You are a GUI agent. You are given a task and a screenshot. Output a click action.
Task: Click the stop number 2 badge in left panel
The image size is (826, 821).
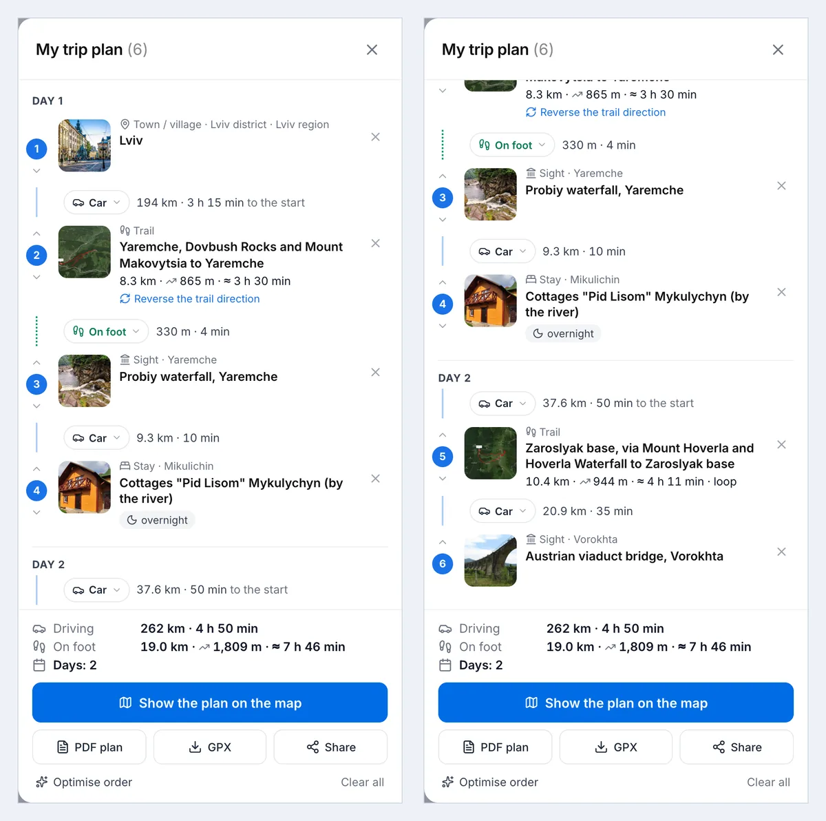click(36, 255)
